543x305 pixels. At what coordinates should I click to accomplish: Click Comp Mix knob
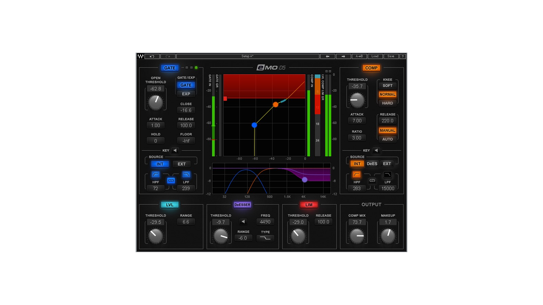pyautogui.click(x=357, y=236)
